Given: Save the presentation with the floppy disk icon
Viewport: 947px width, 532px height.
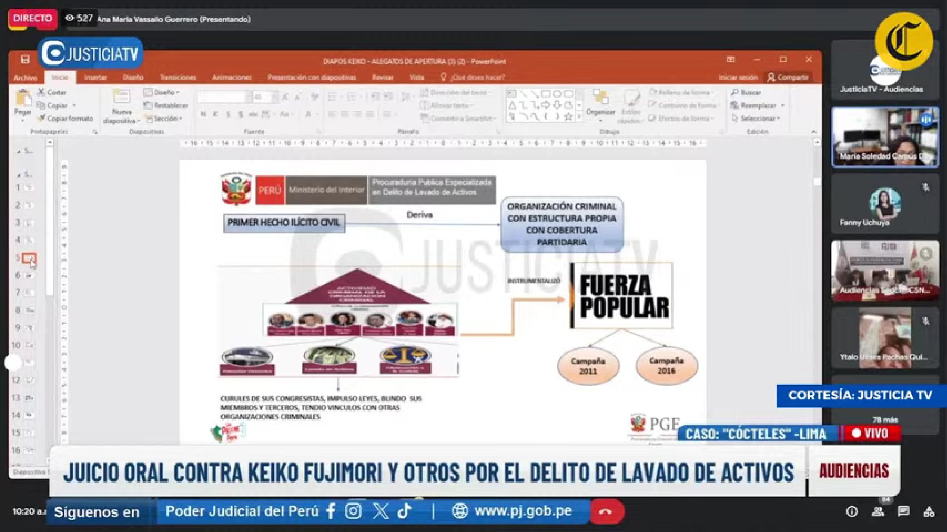Looking at the screenshot, I should tap(25, 60).
